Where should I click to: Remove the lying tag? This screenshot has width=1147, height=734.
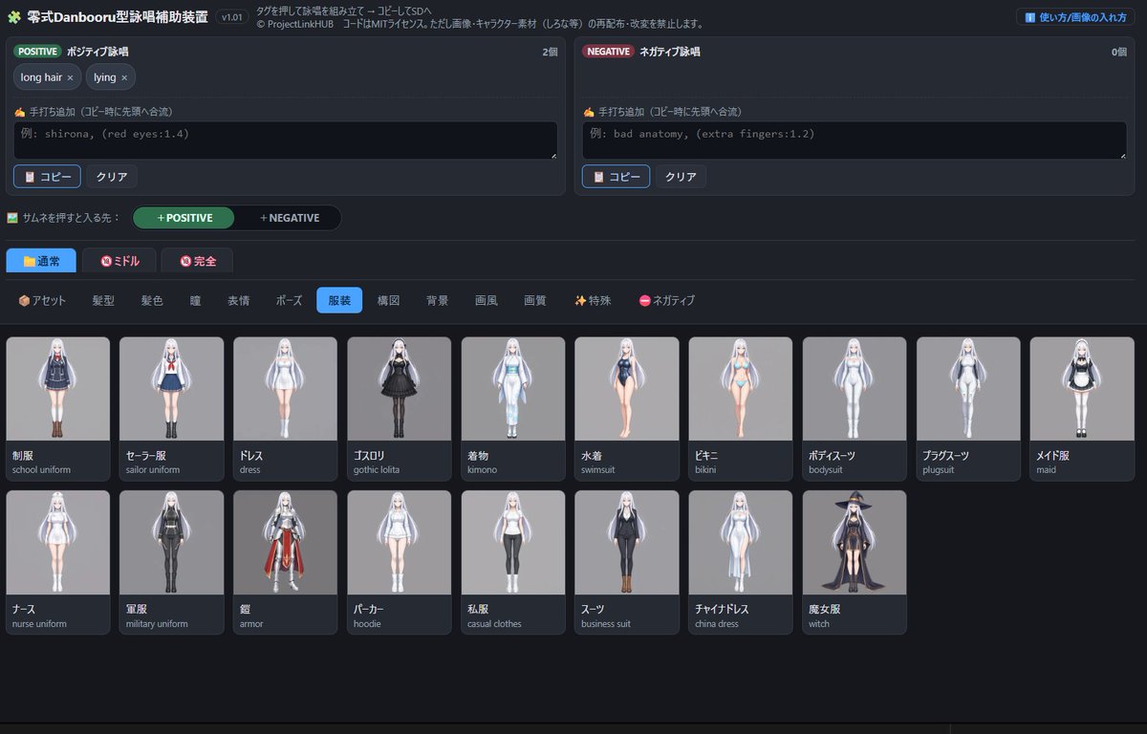124,77
